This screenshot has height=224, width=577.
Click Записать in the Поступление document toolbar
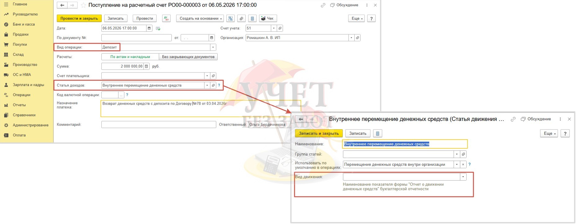[x=116, y=19]
